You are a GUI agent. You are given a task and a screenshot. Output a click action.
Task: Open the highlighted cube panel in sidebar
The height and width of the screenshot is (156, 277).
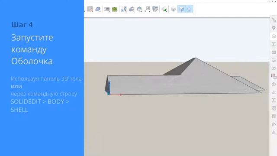(274, 36)
